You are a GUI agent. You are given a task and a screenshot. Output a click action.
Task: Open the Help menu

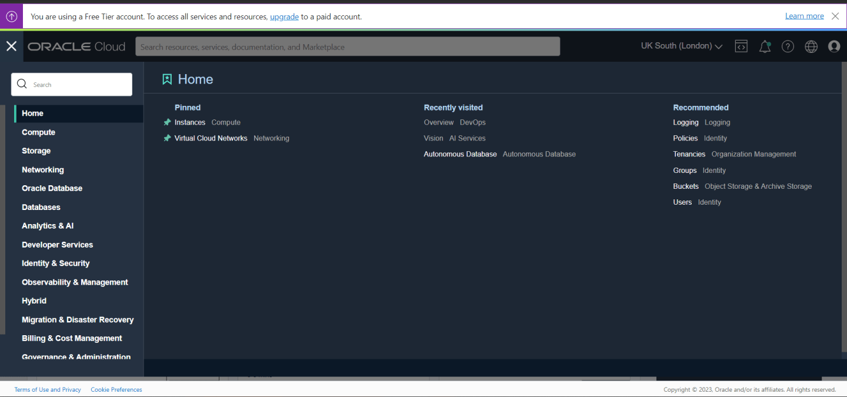pyautogui.click(x=788, y=46)
